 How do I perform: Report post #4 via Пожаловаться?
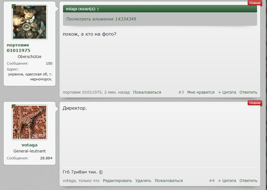coord(169,181)
